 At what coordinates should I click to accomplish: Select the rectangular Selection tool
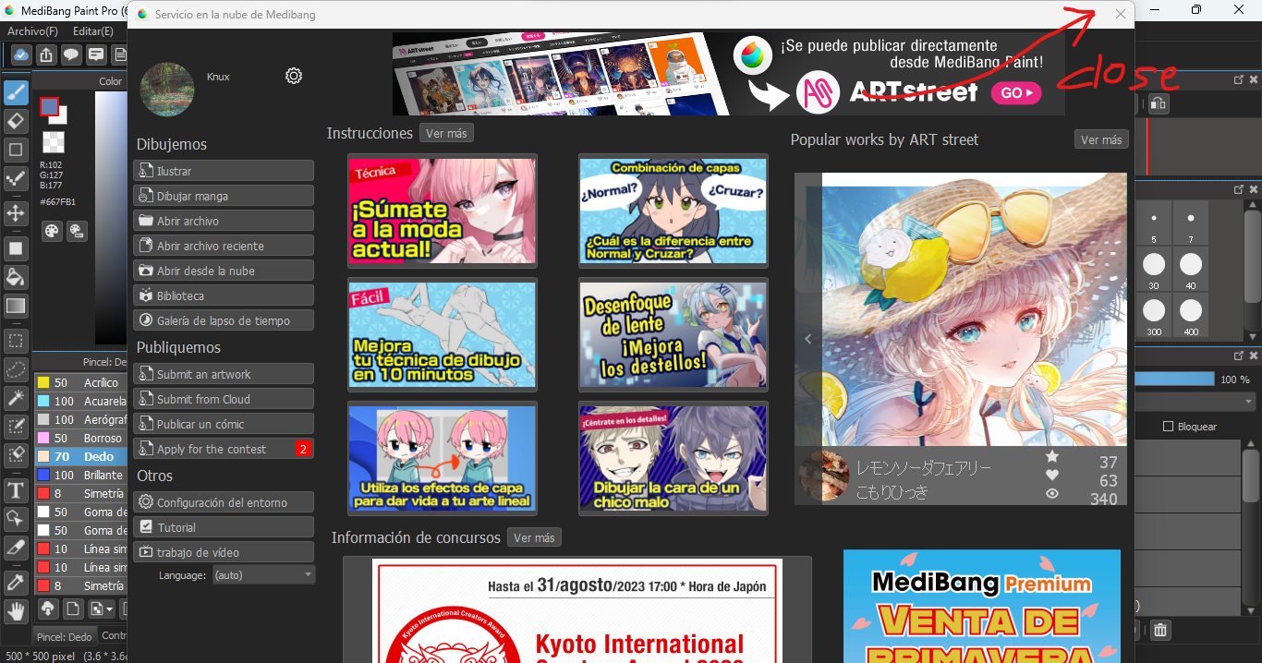(16, 341)
